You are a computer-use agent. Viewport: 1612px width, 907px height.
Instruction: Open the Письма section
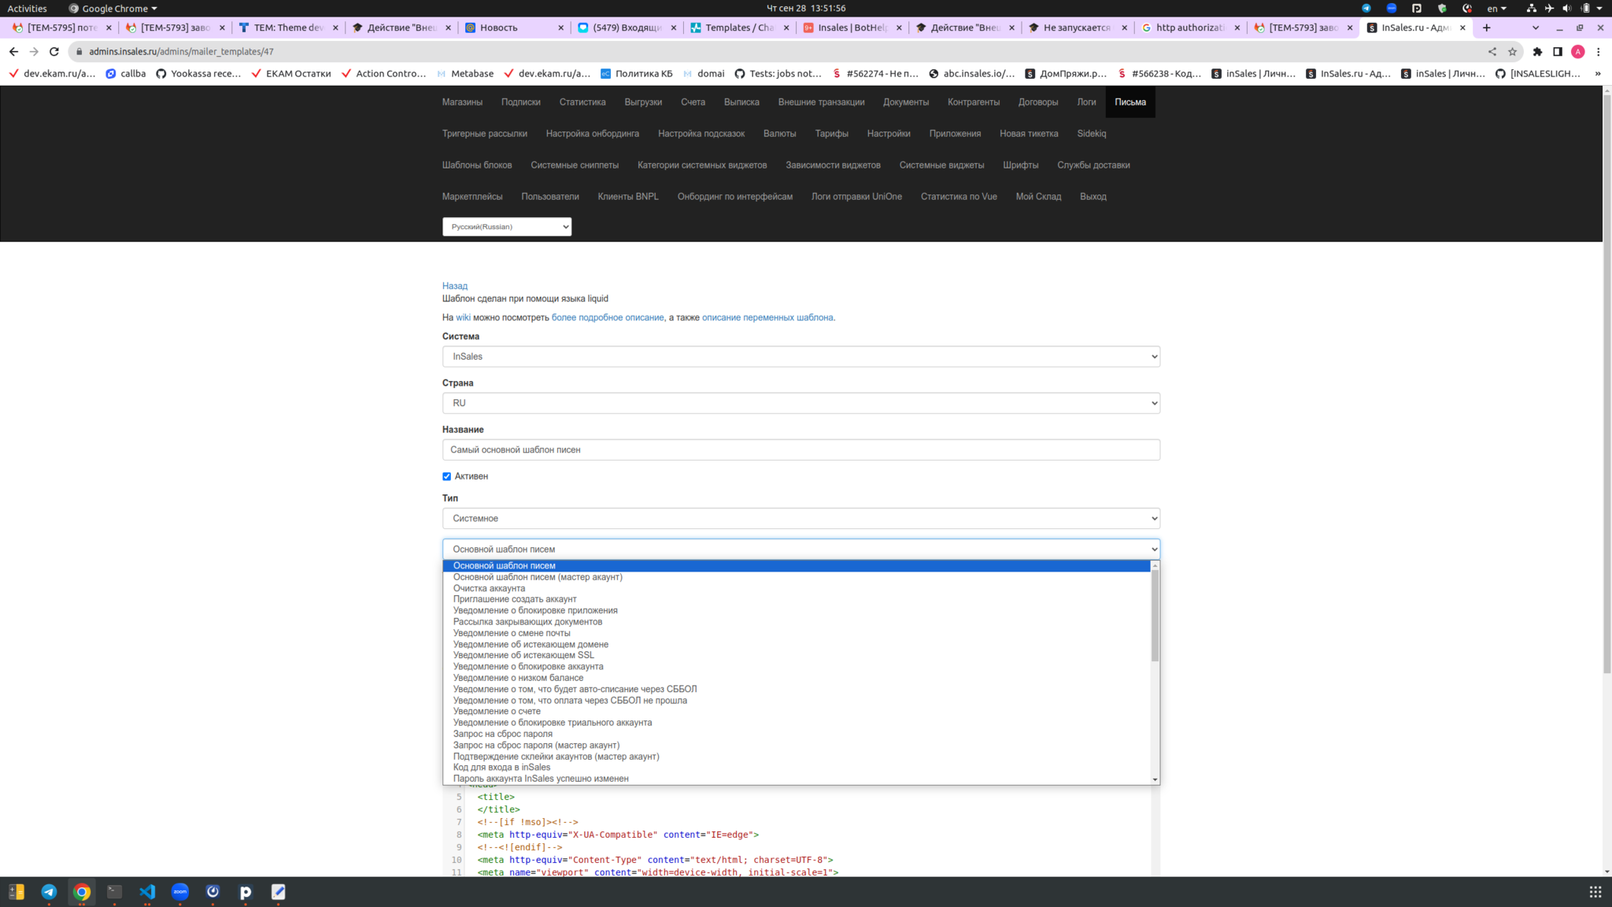pyautogui.click(x=1130, y=102)
